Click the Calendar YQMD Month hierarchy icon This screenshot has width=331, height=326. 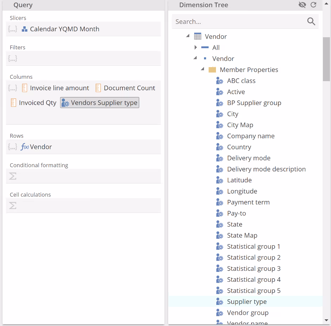click(x=25, y=29)
